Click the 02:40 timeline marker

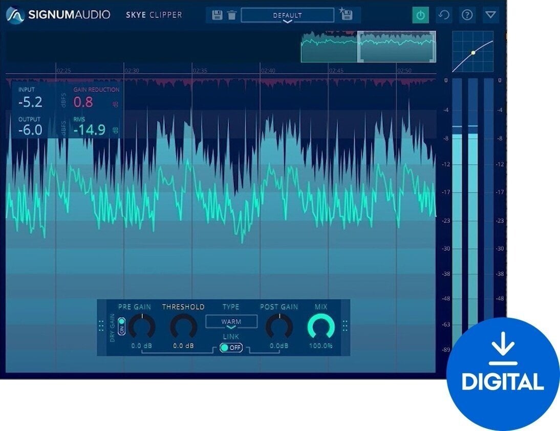pos(268,70)
